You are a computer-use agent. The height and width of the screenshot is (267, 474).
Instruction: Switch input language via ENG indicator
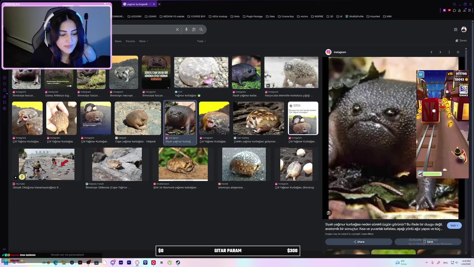pos(445,263)
